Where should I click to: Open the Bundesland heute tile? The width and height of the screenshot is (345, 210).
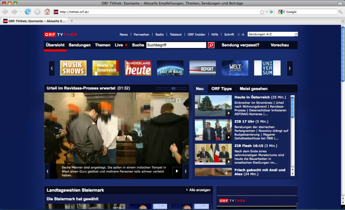tap(138, 68)
